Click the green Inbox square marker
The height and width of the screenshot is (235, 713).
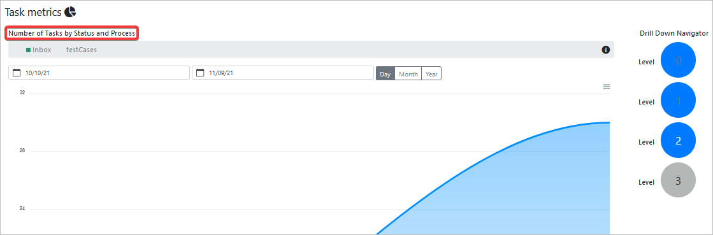(x=28, y=50)
